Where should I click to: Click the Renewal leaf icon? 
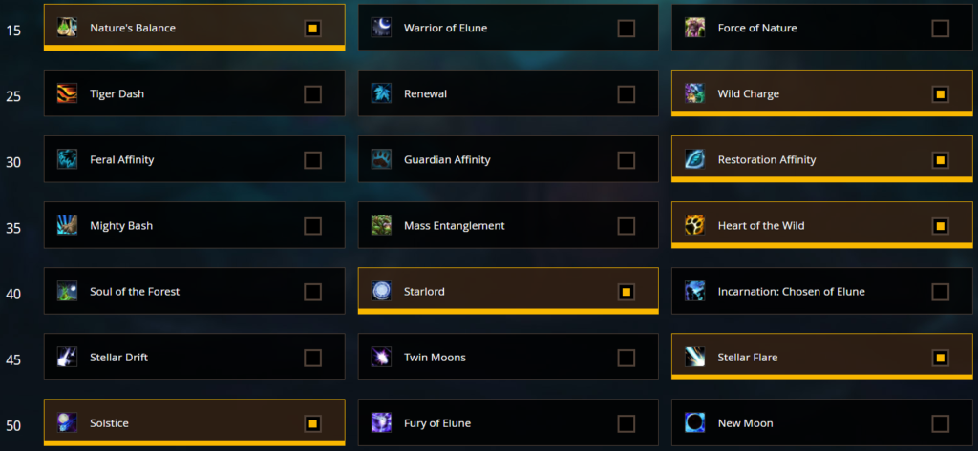point(381,93)
